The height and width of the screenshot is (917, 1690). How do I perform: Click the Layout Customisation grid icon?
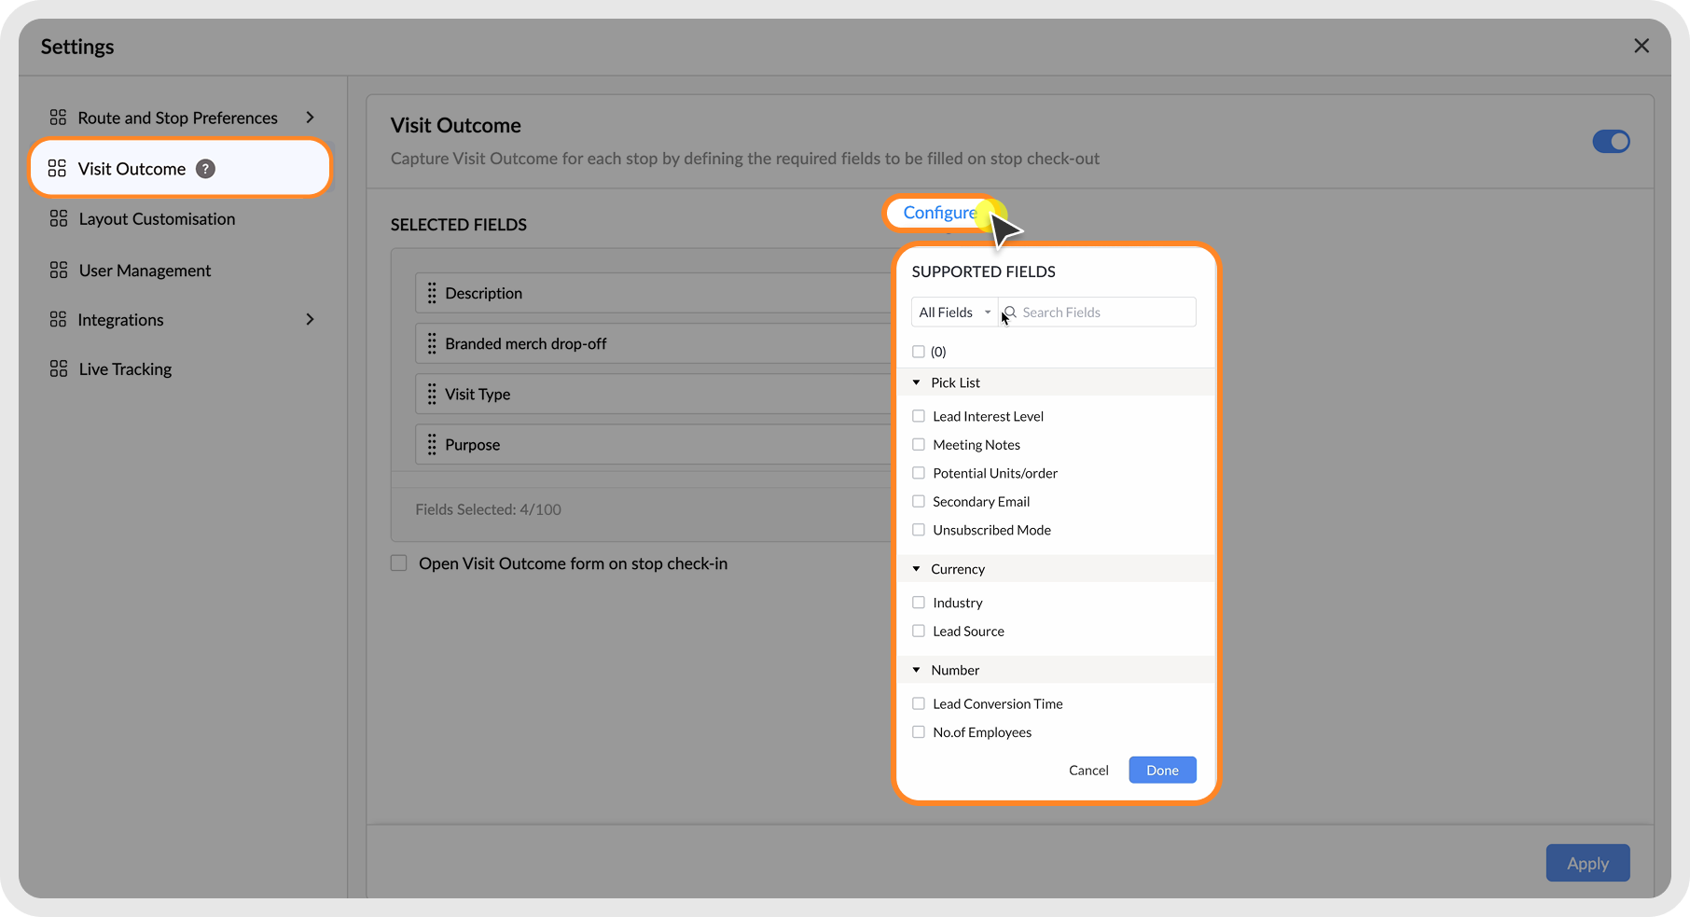(x=59, y=219)
